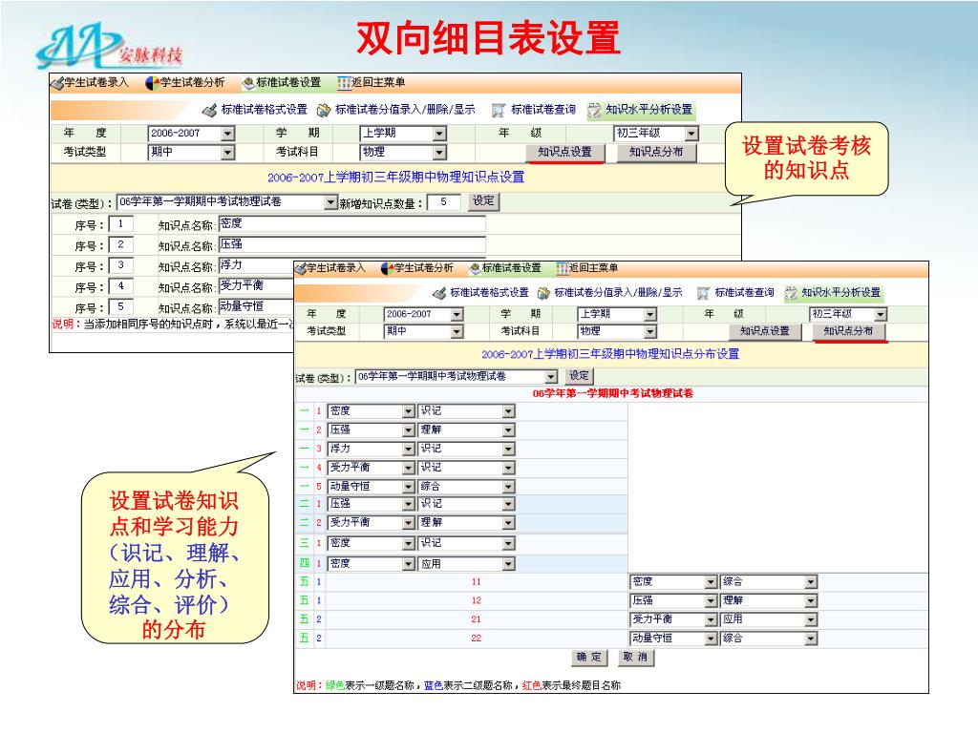Click 知识水平分析设置 icon in back window
978x733 pixels.
click(x=594, y=111)
